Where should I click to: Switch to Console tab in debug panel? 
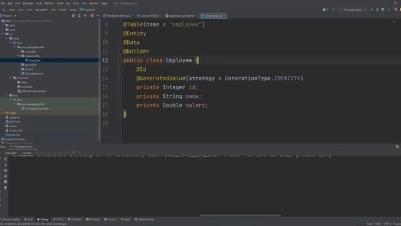26,153
